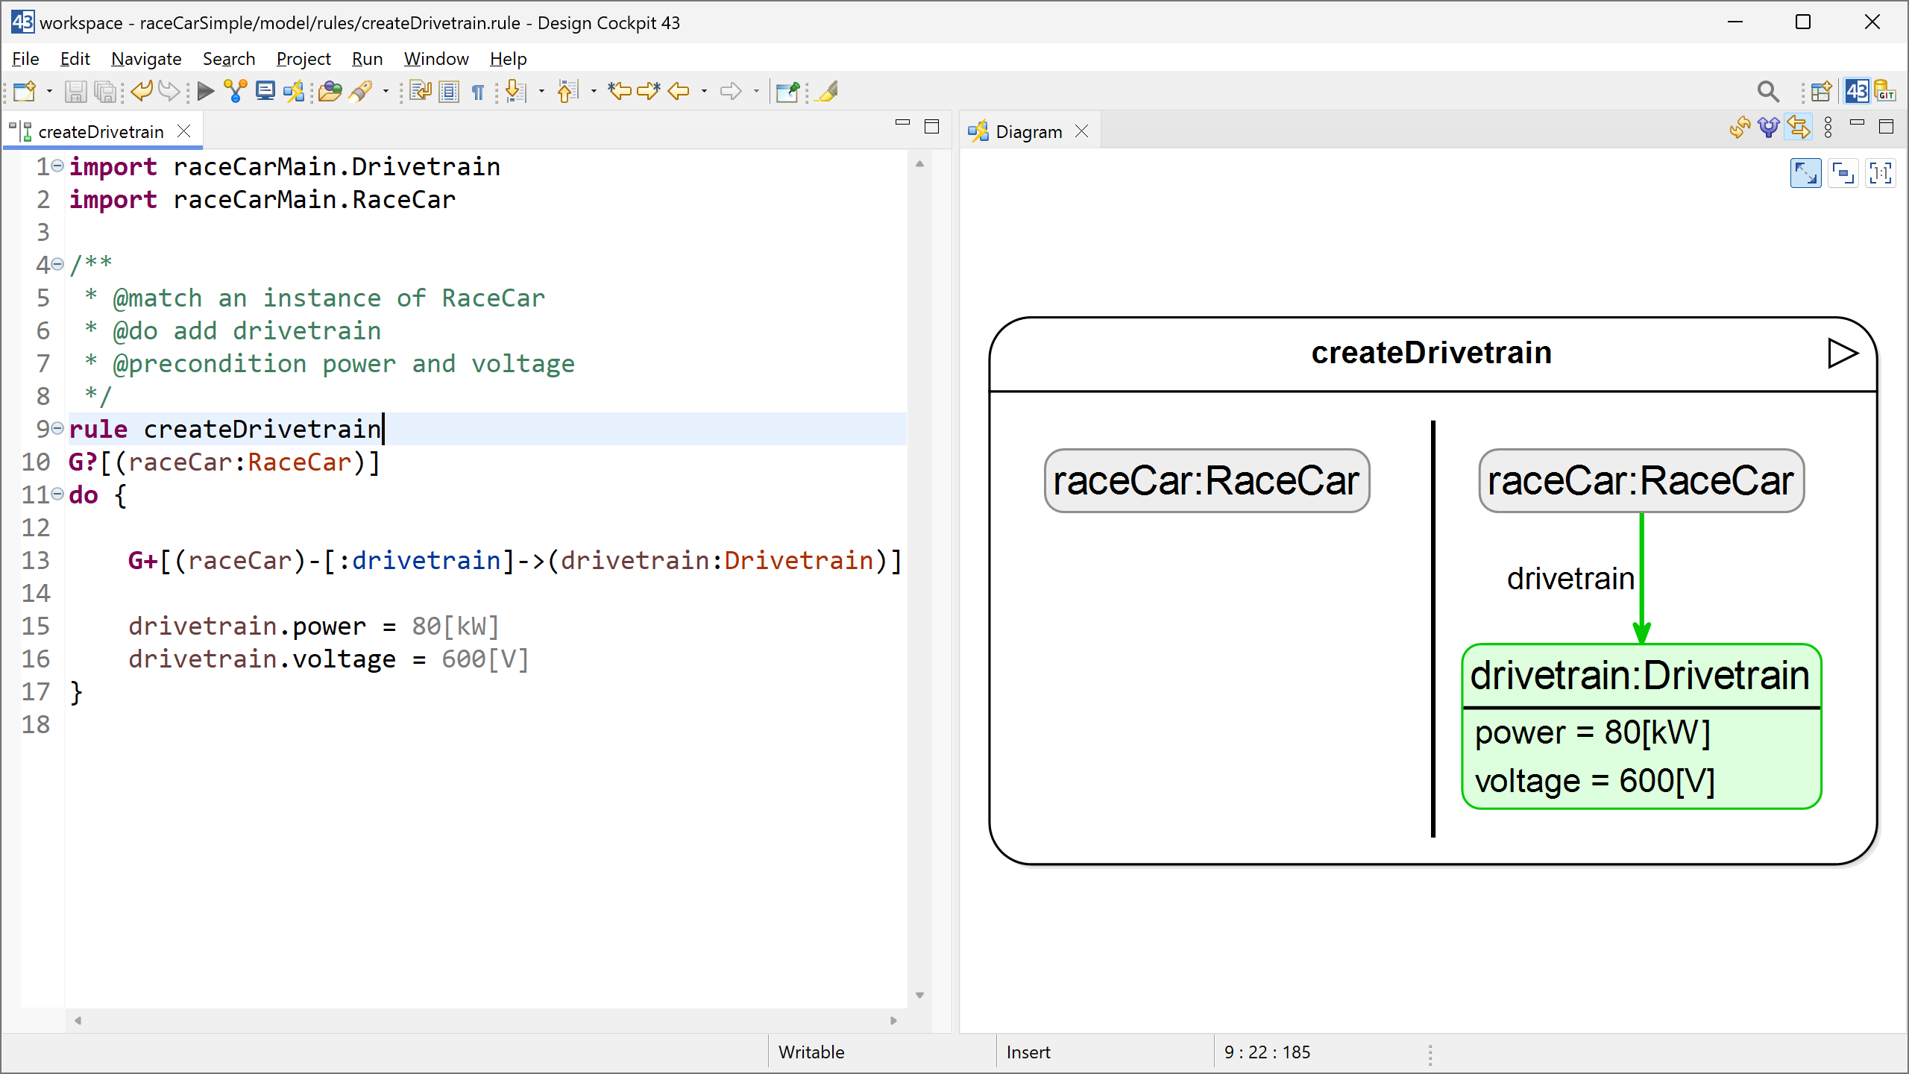Toggle link with editor arrows in Diagram
The image size is (1909, 1074).
pos(1798,128)
